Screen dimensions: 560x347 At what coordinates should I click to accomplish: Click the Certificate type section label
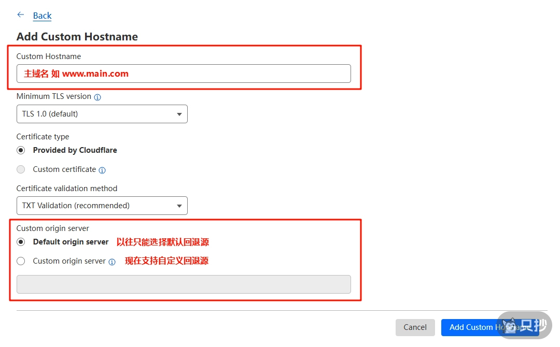pos(43,137)
